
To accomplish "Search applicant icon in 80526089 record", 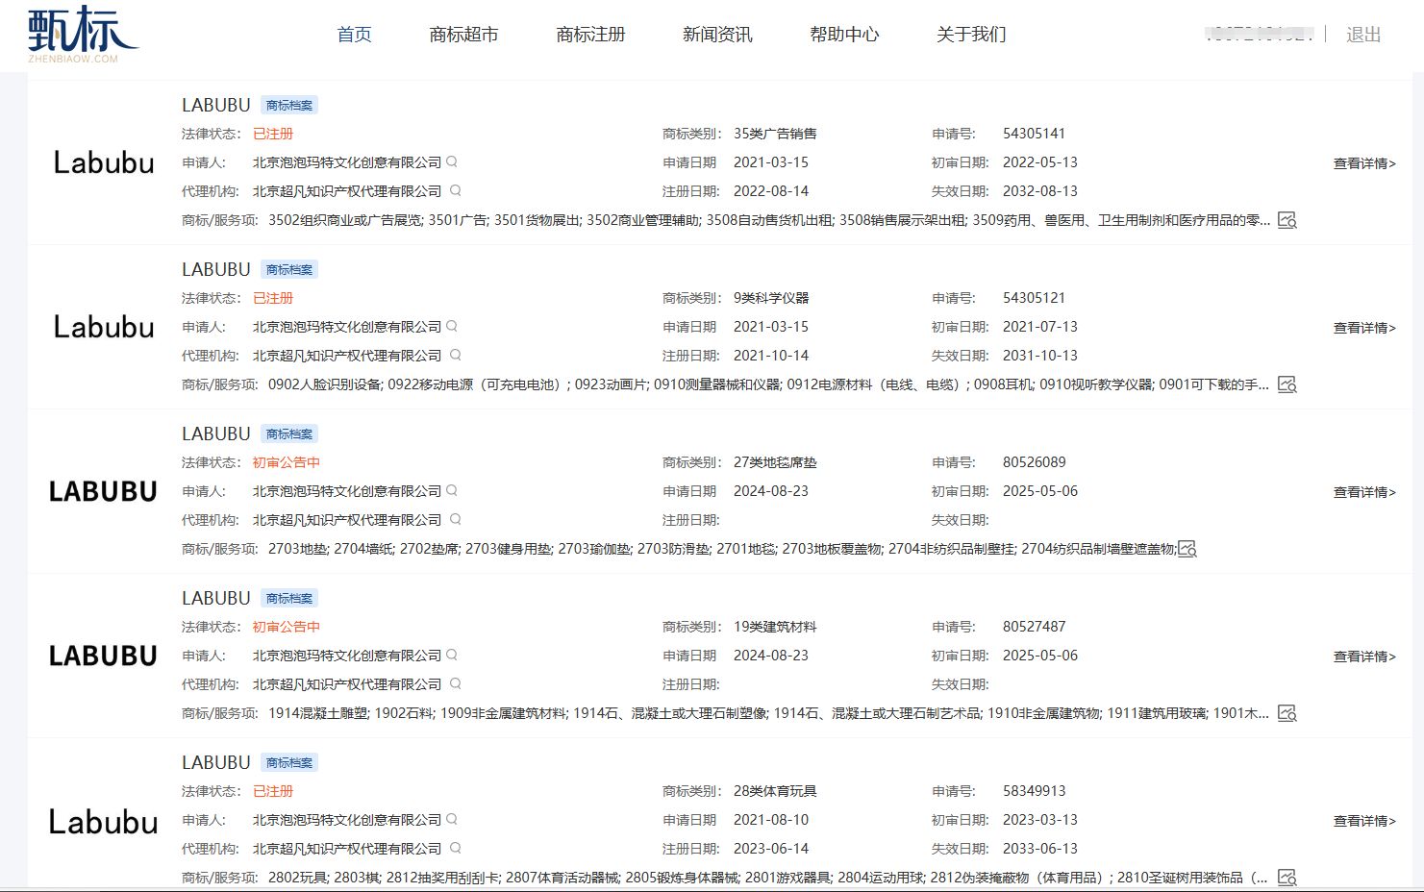I will pos(452,490).
